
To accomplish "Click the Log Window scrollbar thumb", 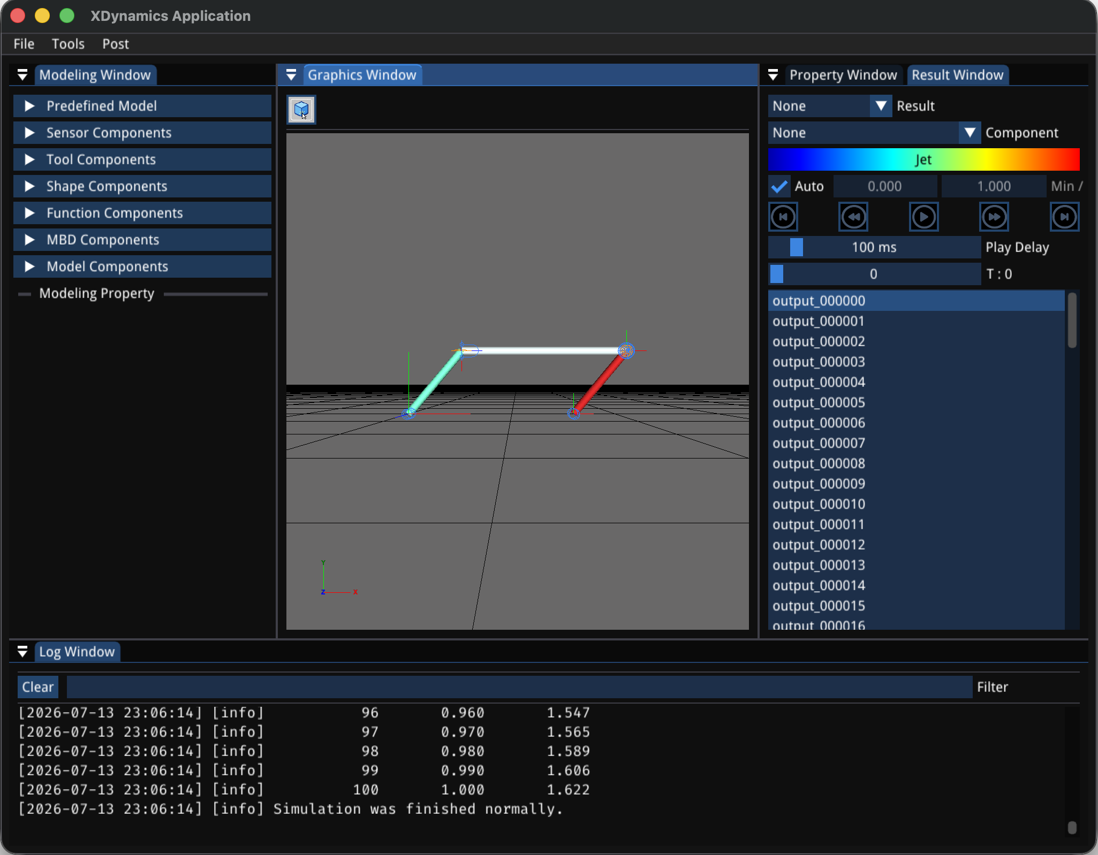I will click(x=1072, y=827).
